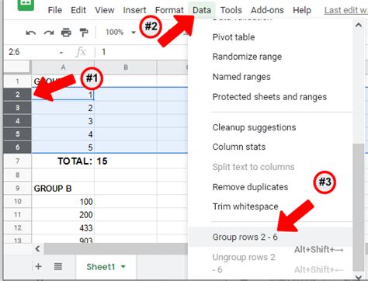Screen dimensions: 368x281
Task: Open the Sheet1 tab dropdown arrow
Action: pos(123,266)
